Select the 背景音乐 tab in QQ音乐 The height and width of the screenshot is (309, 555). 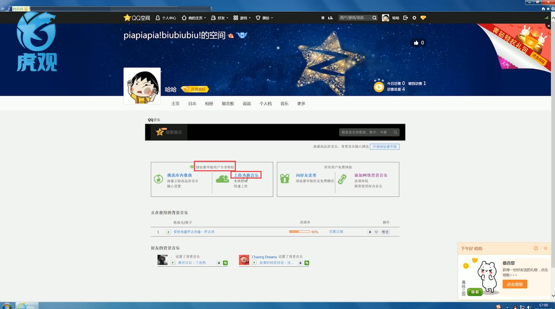coord(169,132)
